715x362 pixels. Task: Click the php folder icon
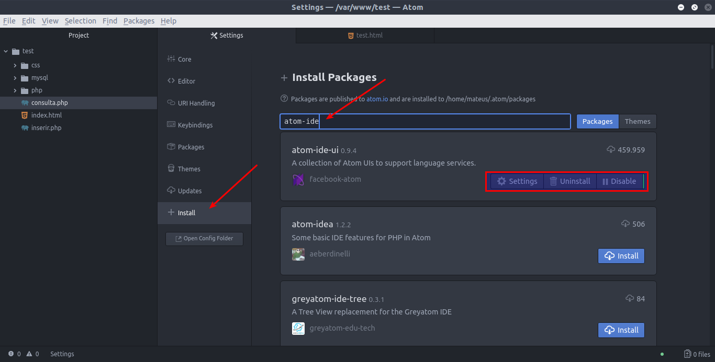click(25, 90)
